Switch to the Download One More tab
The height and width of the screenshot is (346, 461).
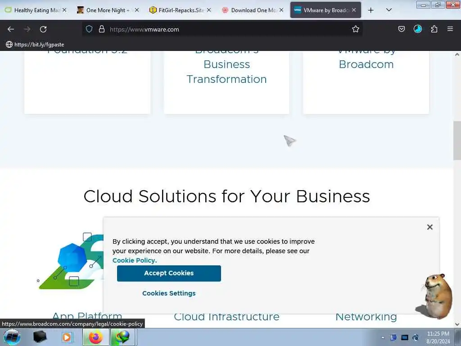tap(253, 10)
